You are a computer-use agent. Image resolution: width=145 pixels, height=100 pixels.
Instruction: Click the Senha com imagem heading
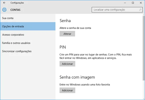tap(77, 77)
